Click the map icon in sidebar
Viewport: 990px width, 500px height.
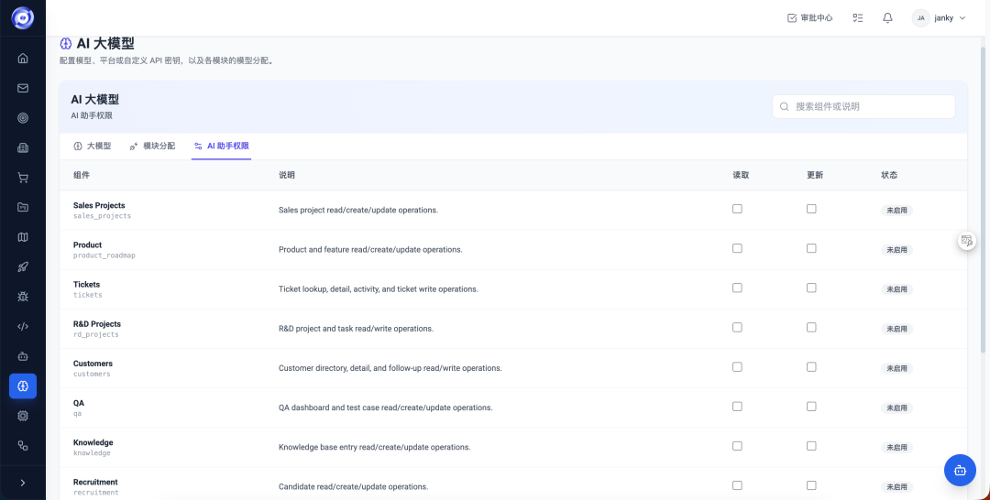point(23,237)
